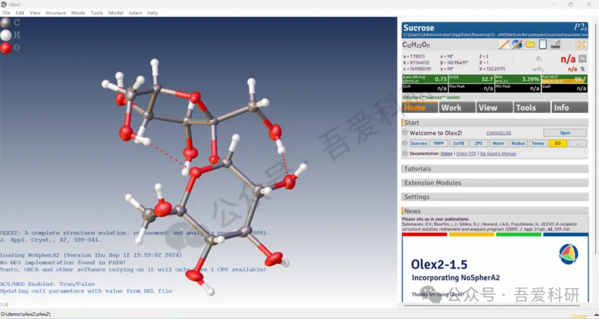
Task: Expand the Settings section
Action: coord(495,197)
